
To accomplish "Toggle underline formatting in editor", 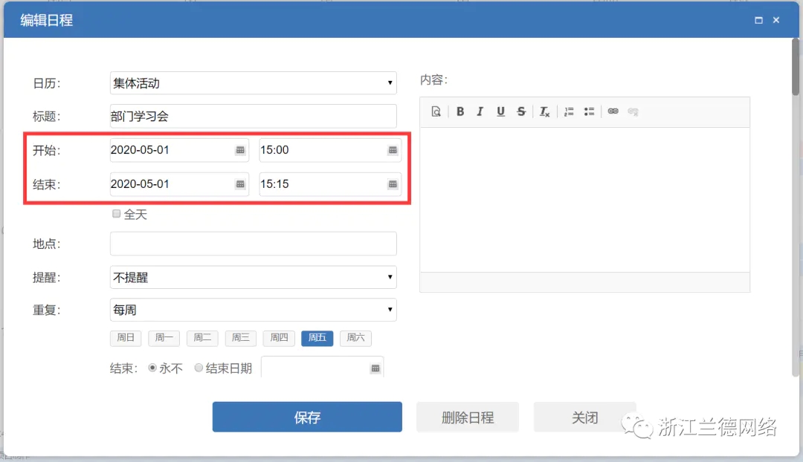I will (500, 111).
